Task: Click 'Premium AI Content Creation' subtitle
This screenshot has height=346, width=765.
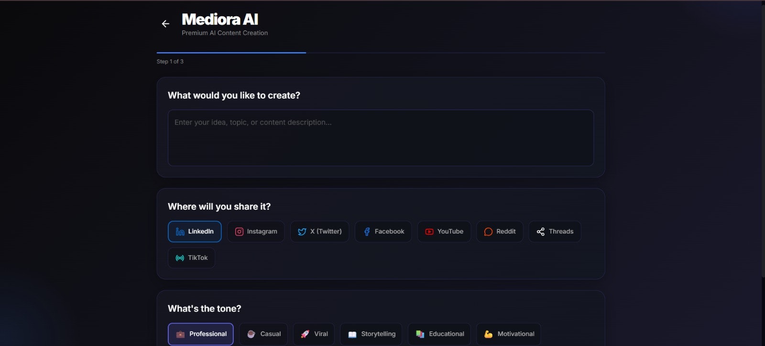Action: click(225, 33)
